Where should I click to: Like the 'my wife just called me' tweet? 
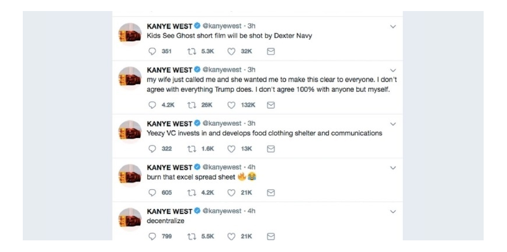click(x=231, y=105)
